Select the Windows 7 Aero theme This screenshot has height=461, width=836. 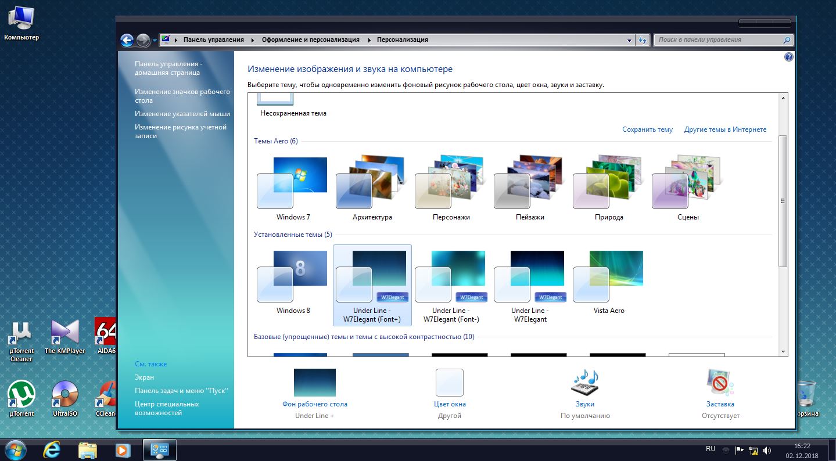point(293,188)
